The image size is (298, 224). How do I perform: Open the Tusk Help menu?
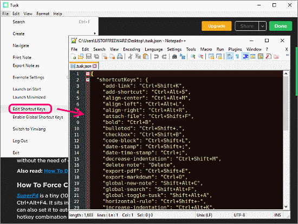pos(57,14)
